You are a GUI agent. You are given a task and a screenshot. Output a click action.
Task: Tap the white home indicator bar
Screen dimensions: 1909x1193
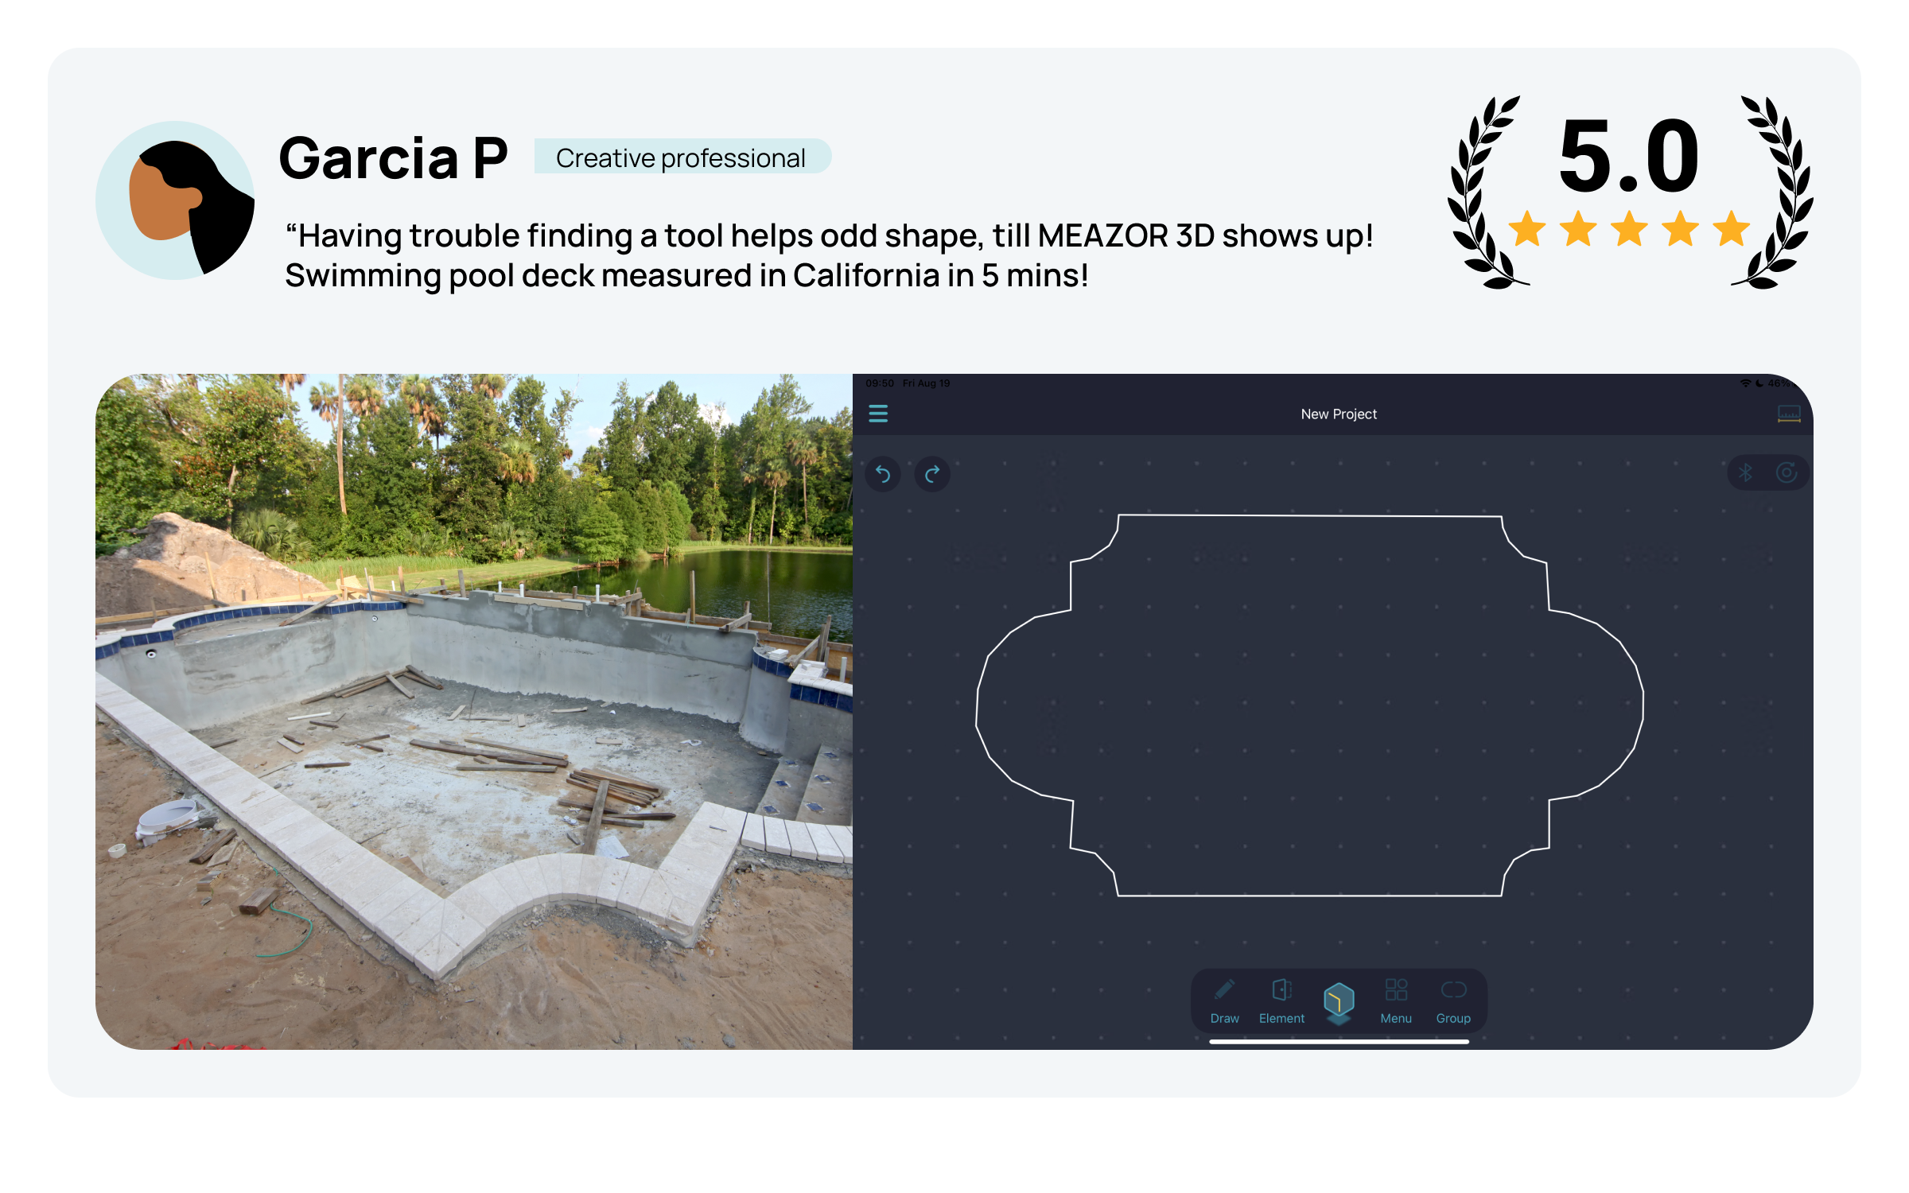click(x=1339, y=1041)
